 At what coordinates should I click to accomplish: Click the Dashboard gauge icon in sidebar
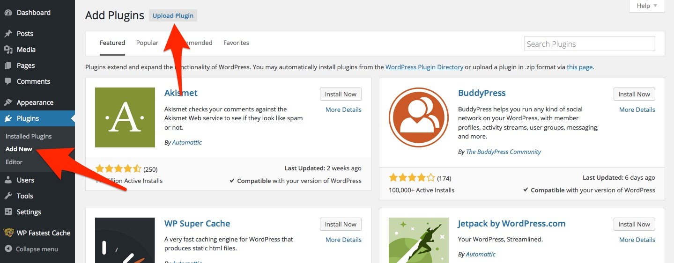[x=8, y=13]
